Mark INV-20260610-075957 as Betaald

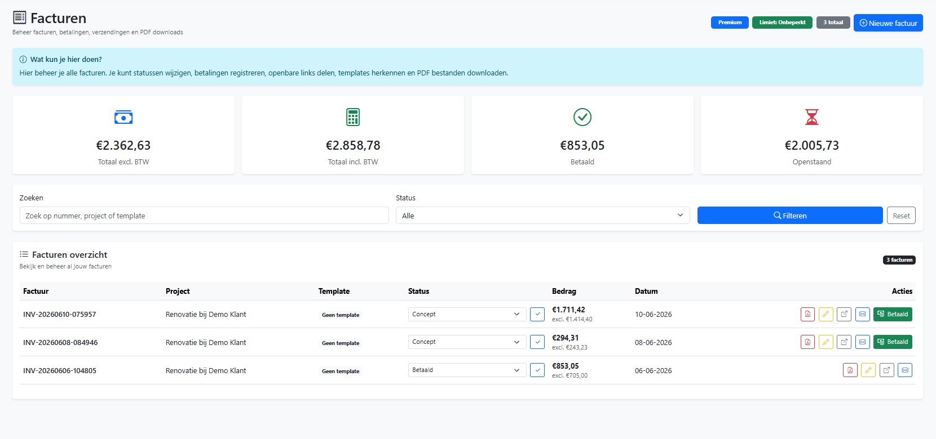pos(893,314)
